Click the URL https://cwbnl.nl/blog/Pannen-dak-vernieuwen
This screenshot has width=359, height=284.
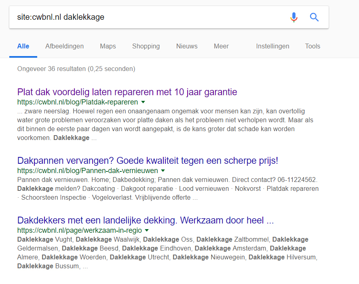tap(87, 171)
